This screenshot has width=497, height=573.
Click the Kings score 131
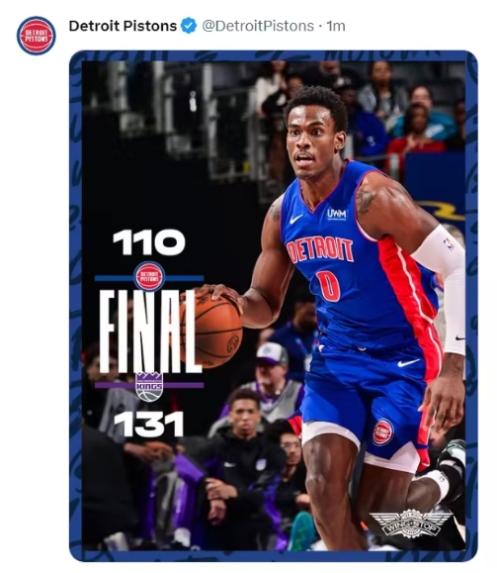point(148,424)
